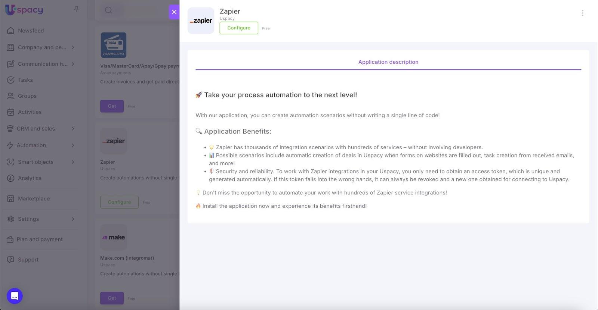Open the three-dot options menu
This screenshot has height=310, width=598.
tap(582, 13)
